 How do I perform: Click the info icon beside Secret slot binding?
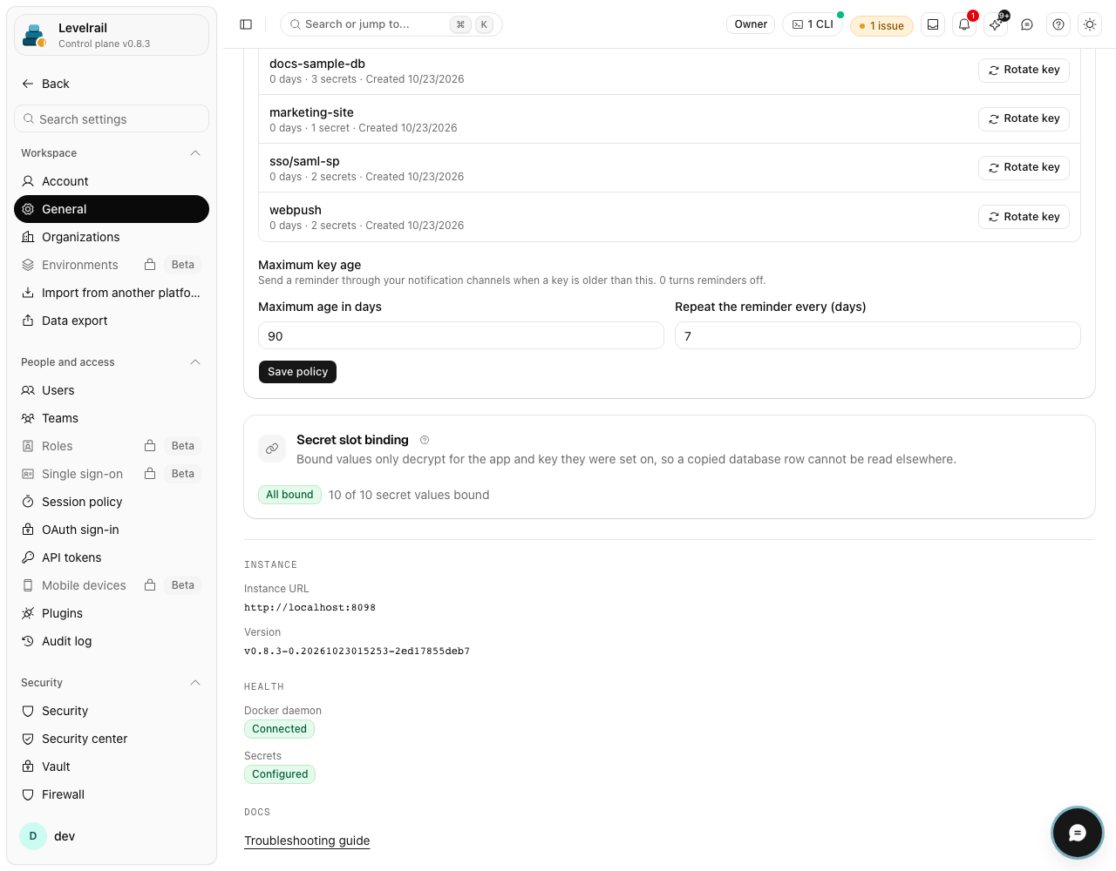(x=425, y=440)
